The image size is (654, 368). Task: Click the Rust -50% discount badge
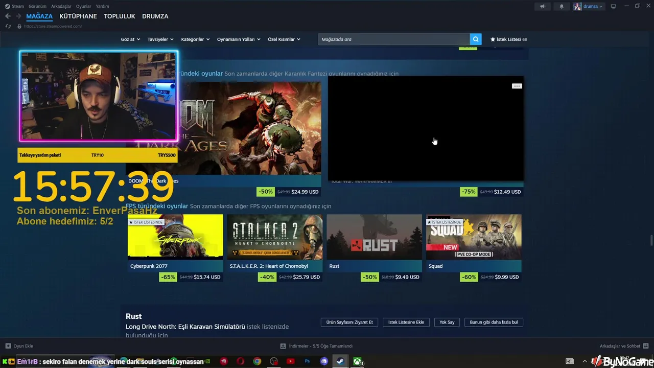click(369, 277)
